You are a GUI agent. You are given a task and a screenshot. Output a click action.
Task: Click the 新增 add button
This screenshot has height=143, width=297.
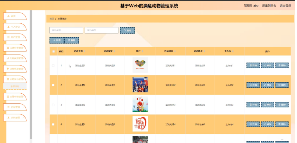[57, 40]
